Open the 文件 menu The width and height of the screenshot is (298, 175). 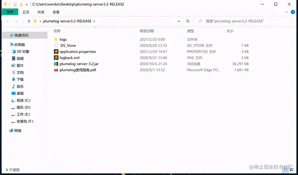[10, 12]
